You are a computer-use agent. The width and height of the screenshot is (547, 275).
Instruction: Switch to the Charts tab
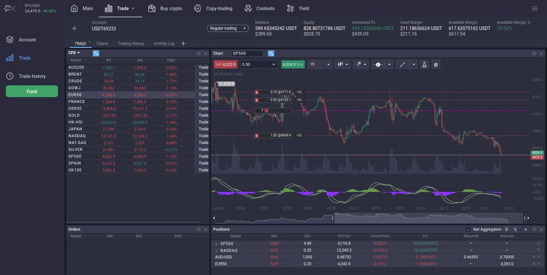tap(102, 44)
